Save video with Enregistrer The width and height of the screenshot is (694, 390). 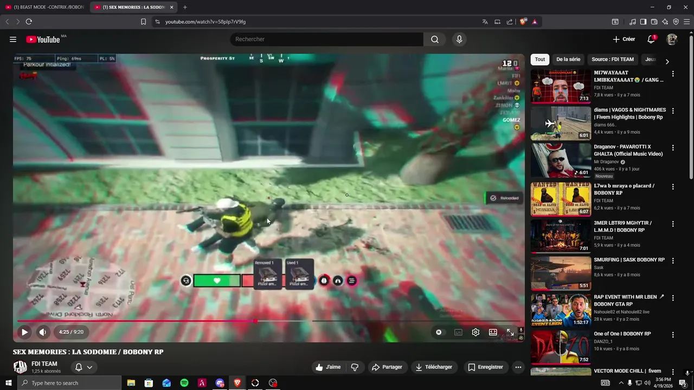point(486,367)
